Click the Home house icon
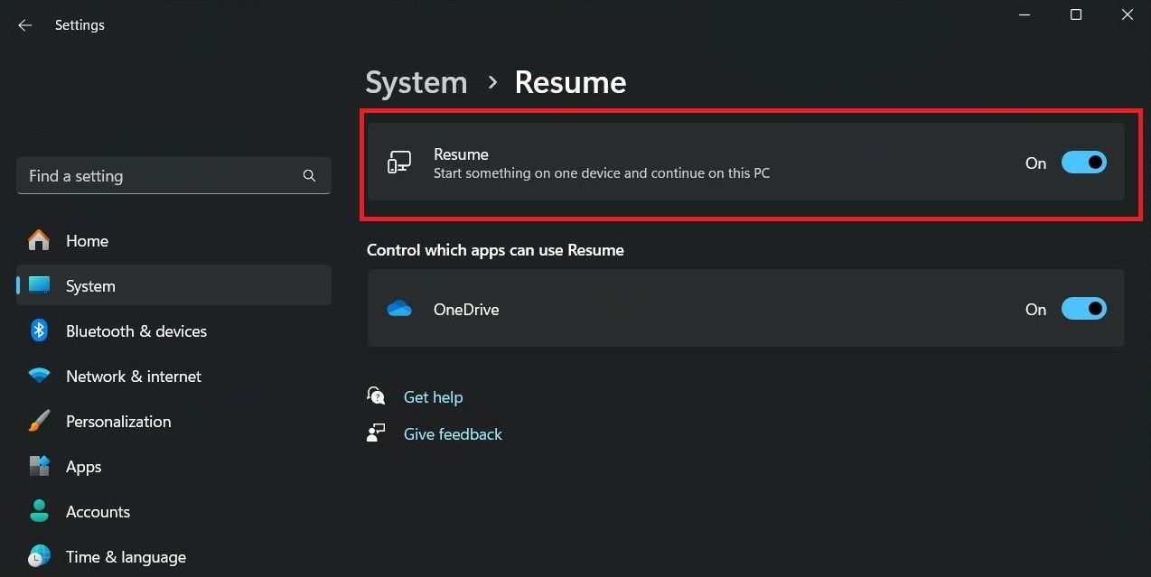This screenshot has width=1151, height=577. [39, 240]
